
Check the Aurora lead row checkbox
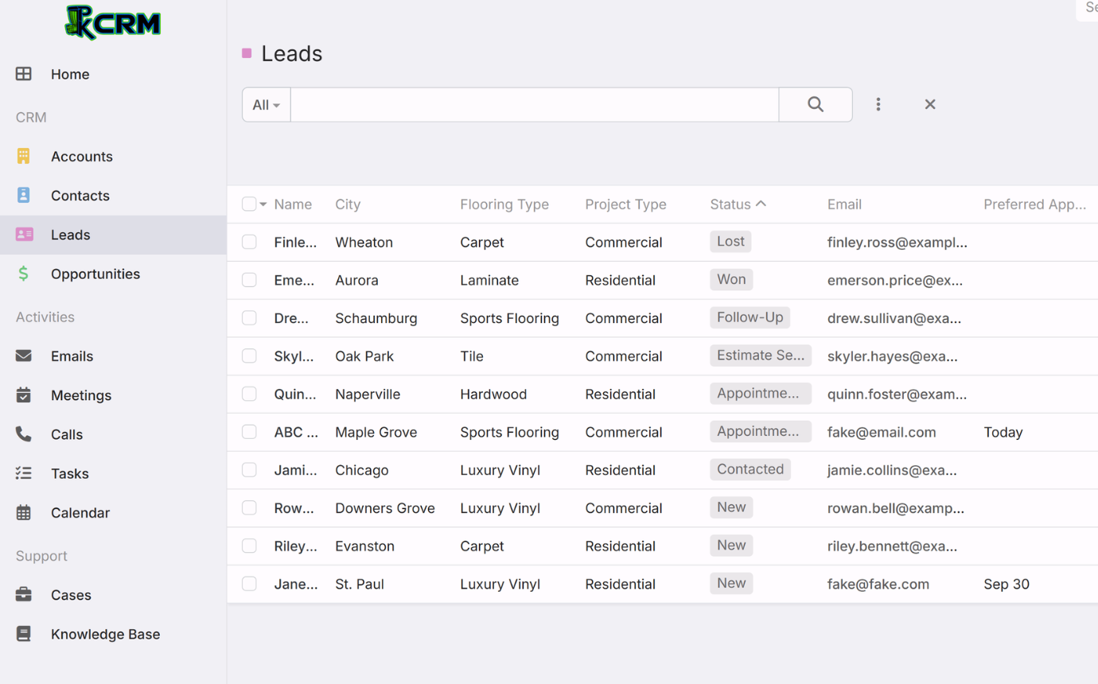(x=249, y=280)
